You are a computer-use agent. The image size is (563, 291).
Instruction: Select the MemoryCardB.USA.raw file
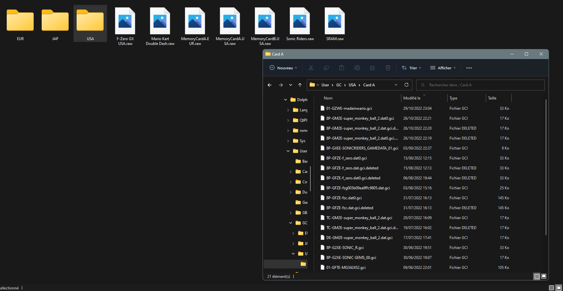point(265,26)
